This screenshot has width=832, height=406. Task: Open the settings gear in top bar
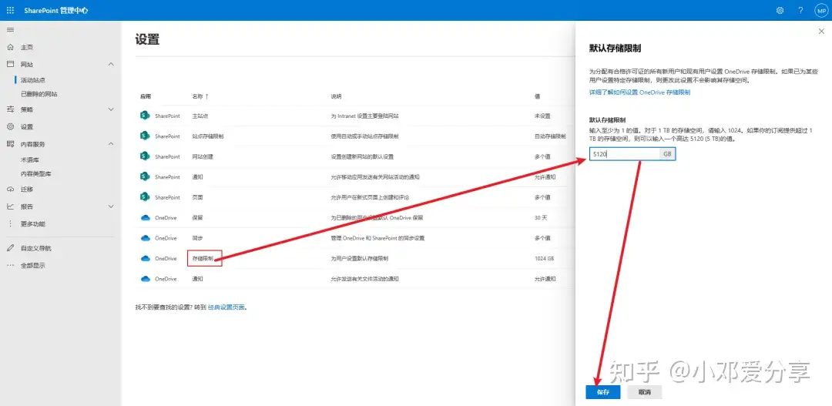pyautogui.click(x=780, y=10)
